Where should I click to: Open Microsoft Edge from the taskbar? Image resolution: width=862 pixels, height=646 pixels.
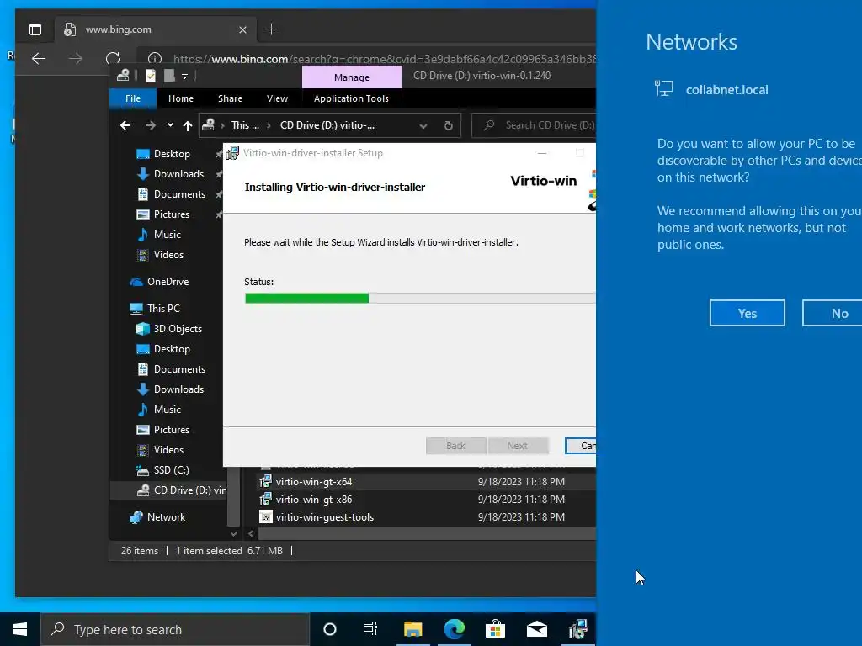(x=454, y=629)
